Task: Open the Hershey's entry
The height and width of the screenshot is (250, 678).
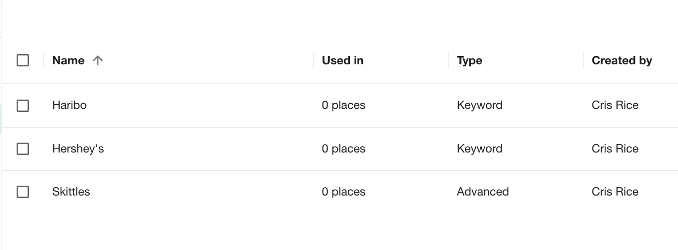Action: point(78,149)
